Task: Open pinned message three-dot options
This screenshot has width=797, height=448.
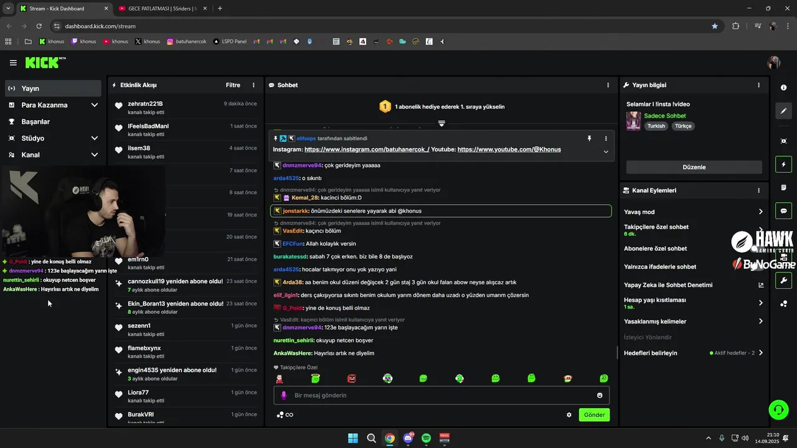Action: pos(606,139)
